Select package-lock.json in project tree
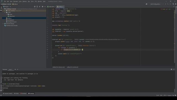 [24, 22]
